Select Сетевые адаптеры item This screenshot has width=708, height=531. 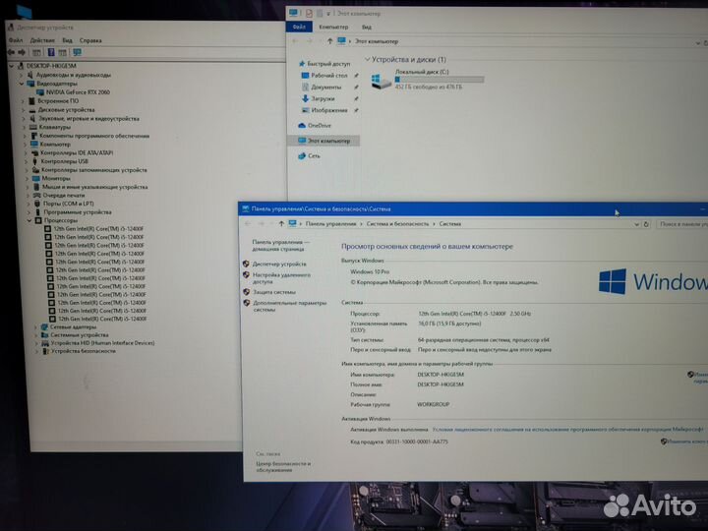(73, 326)
